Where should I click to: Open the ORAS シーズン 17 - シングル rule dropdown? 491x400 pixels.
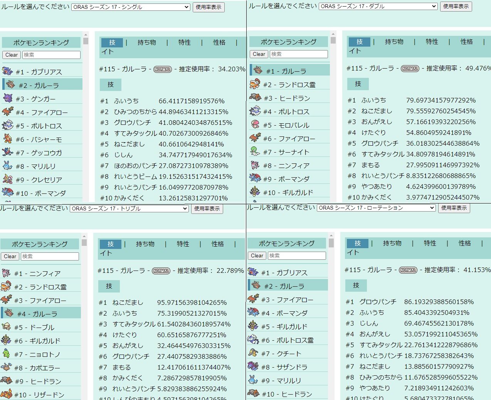pos(131,7)
